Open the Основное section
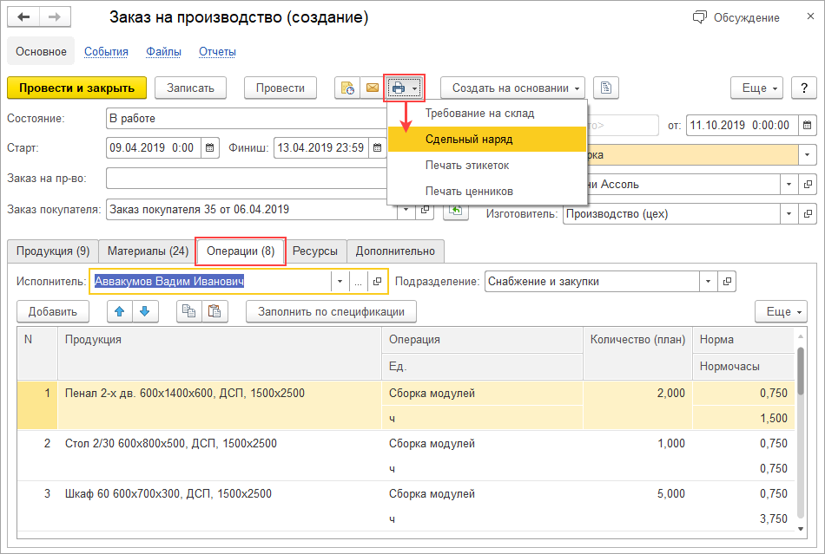 41,51
